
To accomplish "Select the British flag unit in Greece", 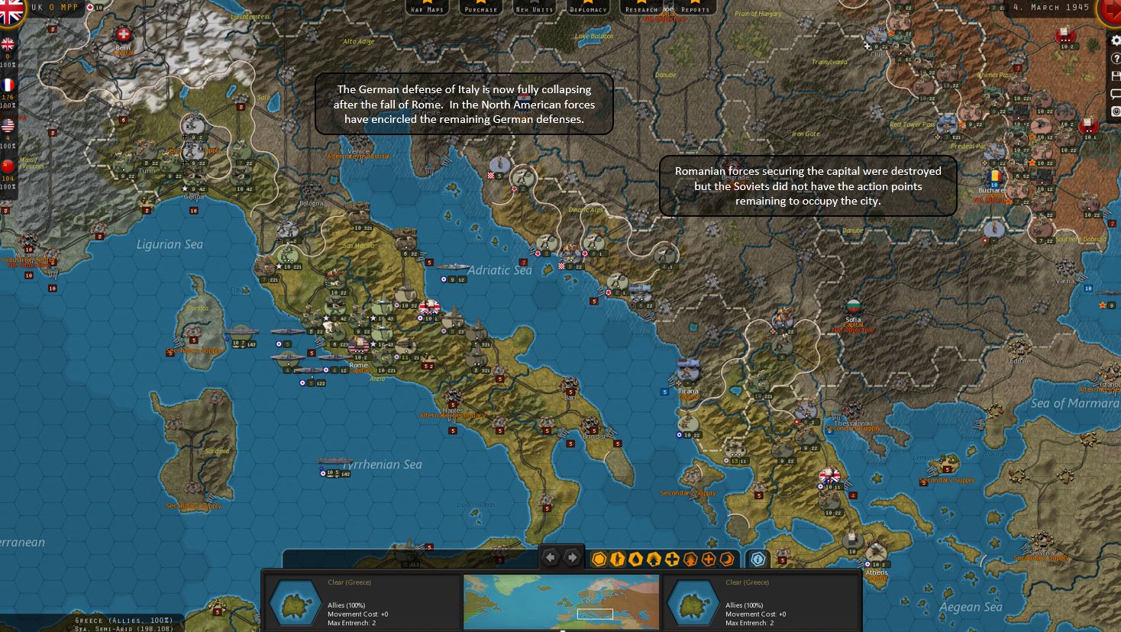I will point(829,476).
